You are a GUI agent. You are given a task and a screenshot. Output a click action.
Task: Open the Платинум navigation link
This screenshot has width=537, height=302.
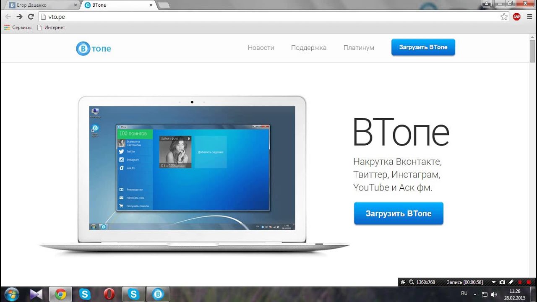[x=359, y=48]
